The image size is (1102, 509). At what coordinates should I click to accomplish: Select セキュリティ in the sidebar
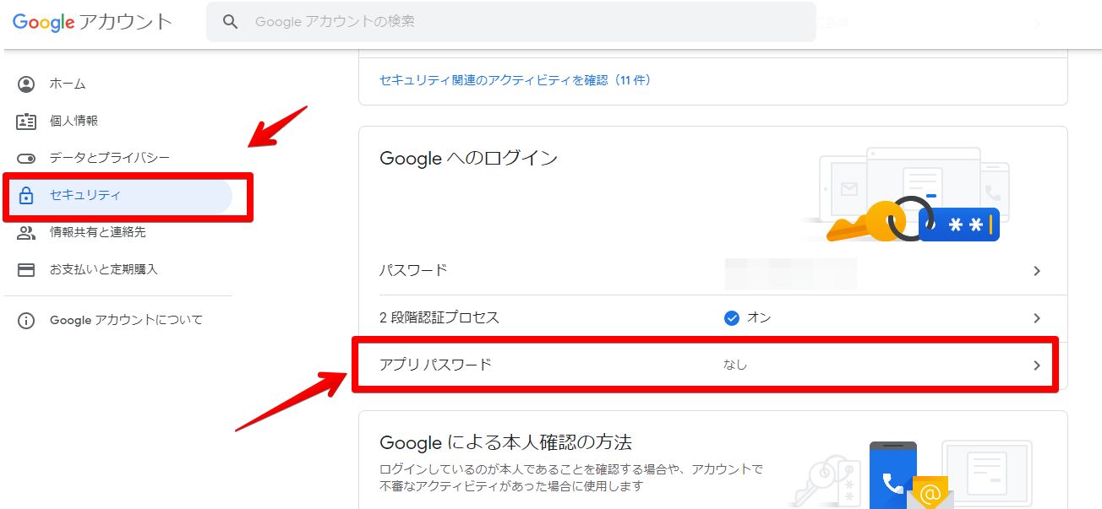118,195
